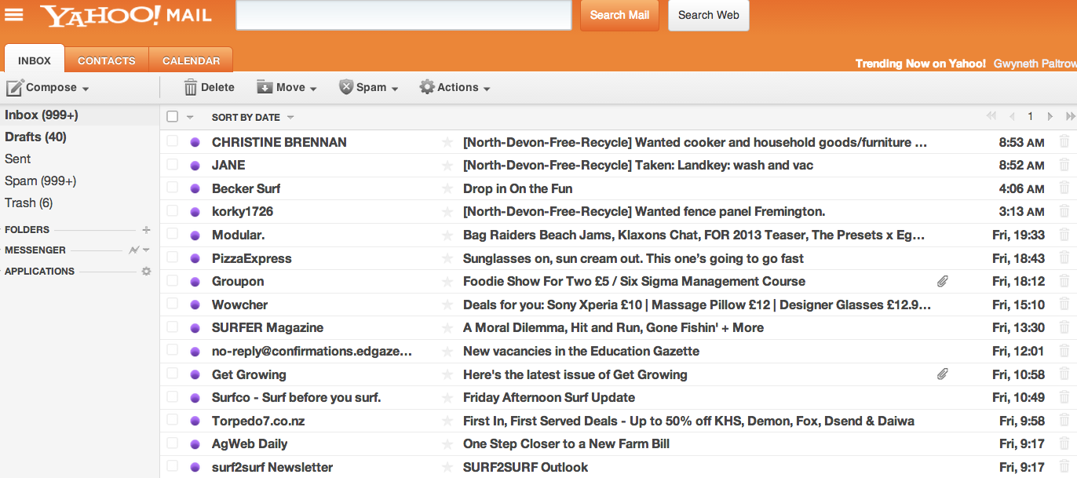The image size is (1077, 478).
Task: Click the Move folder icon in toolbar
Action: pyautogui.click(x=265, y=87)
